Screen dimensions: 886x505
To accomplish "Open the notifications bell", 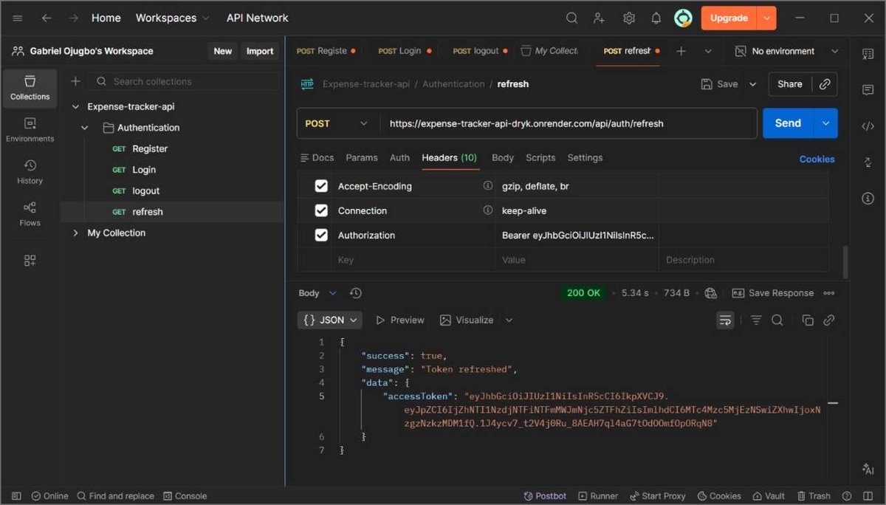I will coord(656,18).
